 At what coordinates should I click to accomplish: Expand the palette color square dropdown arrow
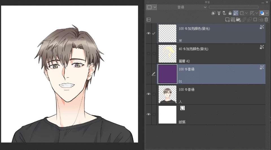[155, 7]
